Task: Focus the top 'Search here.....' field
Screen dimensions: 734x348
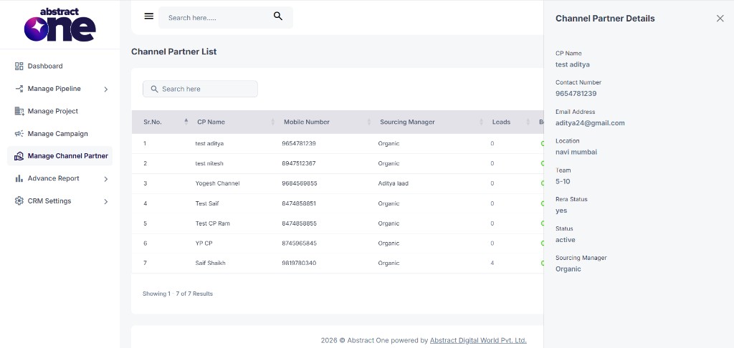Action: [226, 17]
